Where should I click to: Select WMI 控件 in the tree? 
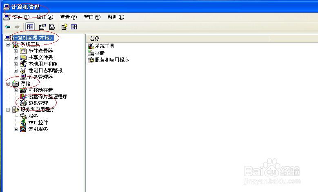click(x=38, y=123)
